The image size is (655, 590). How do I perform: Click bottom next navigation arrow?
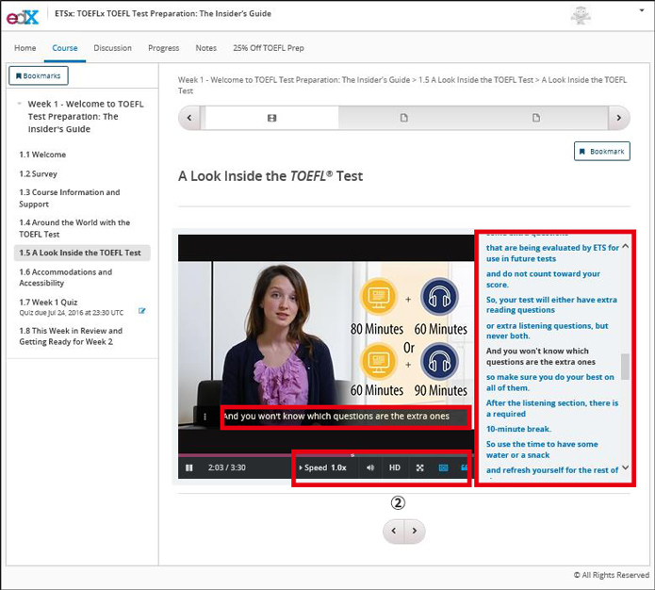coord(415,531)
